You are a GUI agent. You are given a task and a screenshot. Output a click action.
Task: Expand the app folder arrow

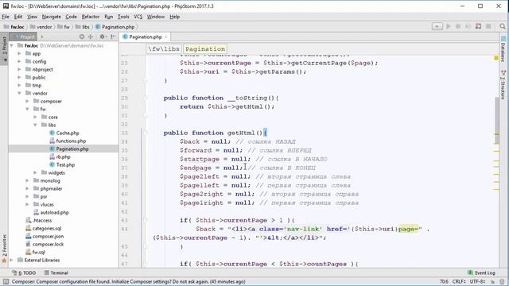coord(19,53)
